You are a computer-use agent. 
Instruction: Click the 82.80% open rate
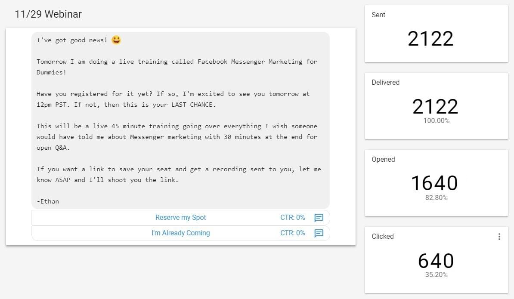point(436,198)
